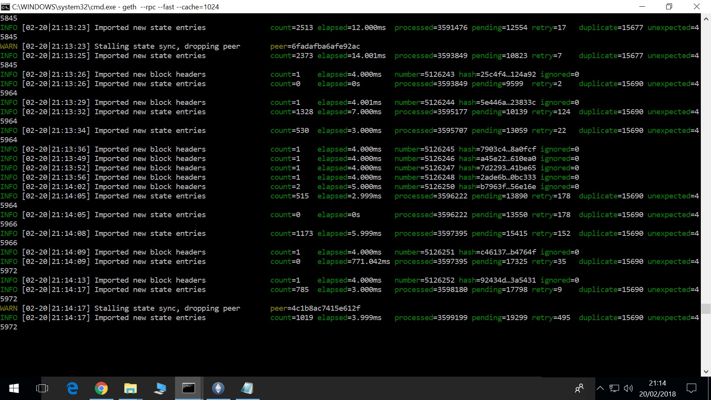Open the volume slider from the system tray

pos(628,388)
